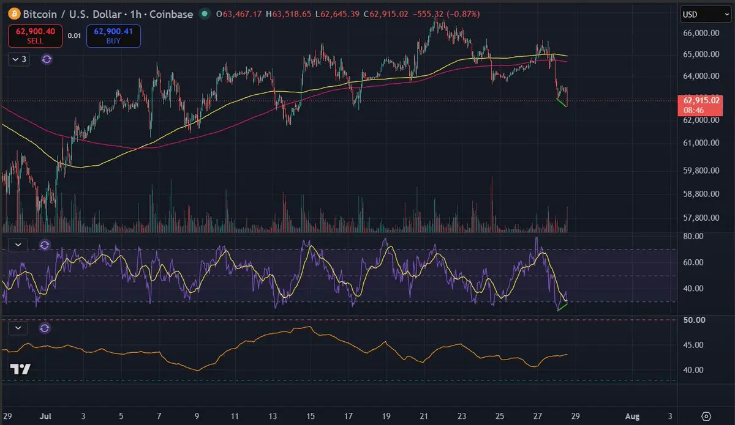Expand the orange-line pane legend chevron
Image resolution: width=735 pixels, height=425 pixels.
[x=18, y=328]
